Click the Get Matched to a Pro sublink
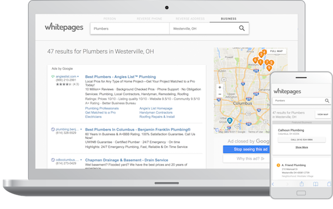 click(x=100, y=113)
